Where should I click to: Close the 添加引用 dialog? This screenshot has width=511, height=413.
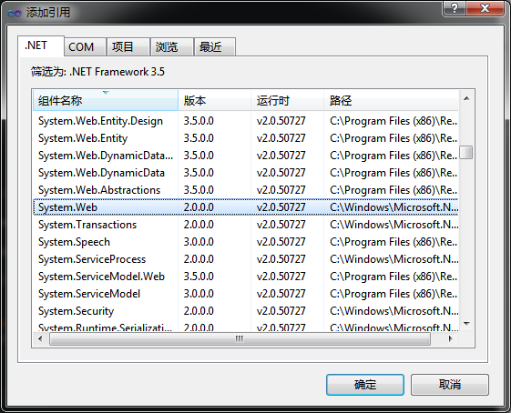pyautogui.click(x=485, y=8)
